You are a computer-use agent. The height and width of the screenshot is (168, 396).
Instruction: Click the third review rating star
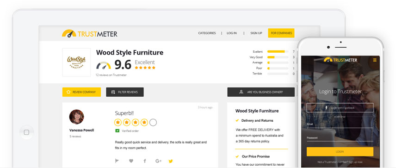pyautogui.click(x=136, y=123)
